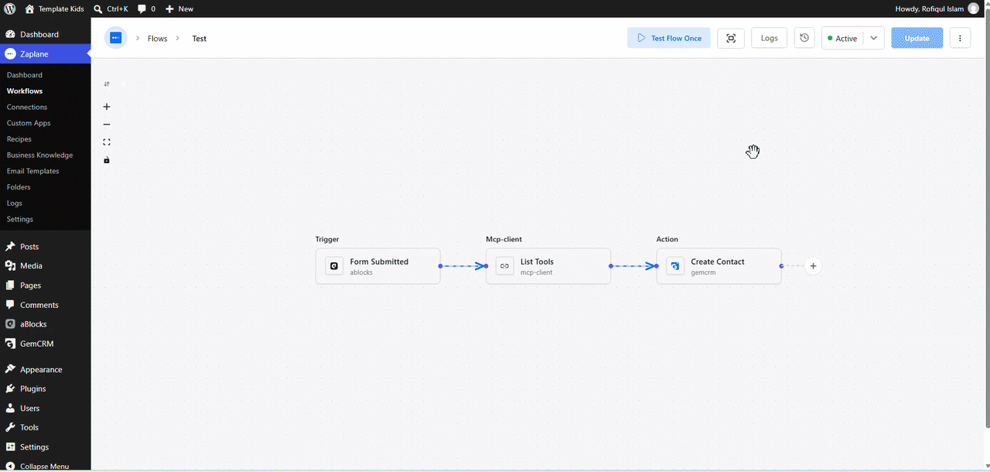Go to the Flows breadcrumb
990x472 pixels.
coord(157,38)
